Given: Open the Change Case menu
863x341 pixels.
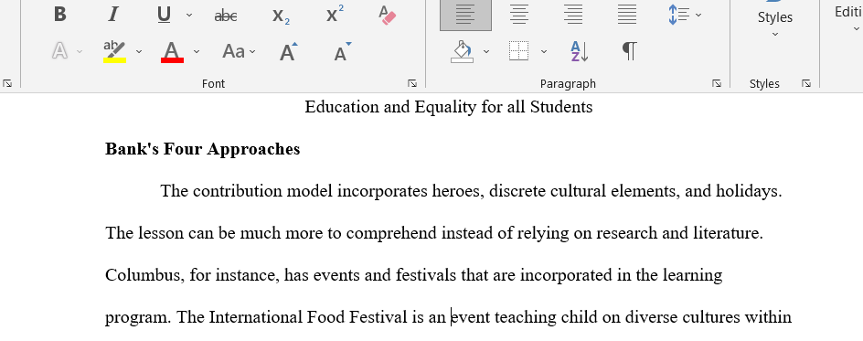Looking at the screenshot, I should tap(239, 52).
